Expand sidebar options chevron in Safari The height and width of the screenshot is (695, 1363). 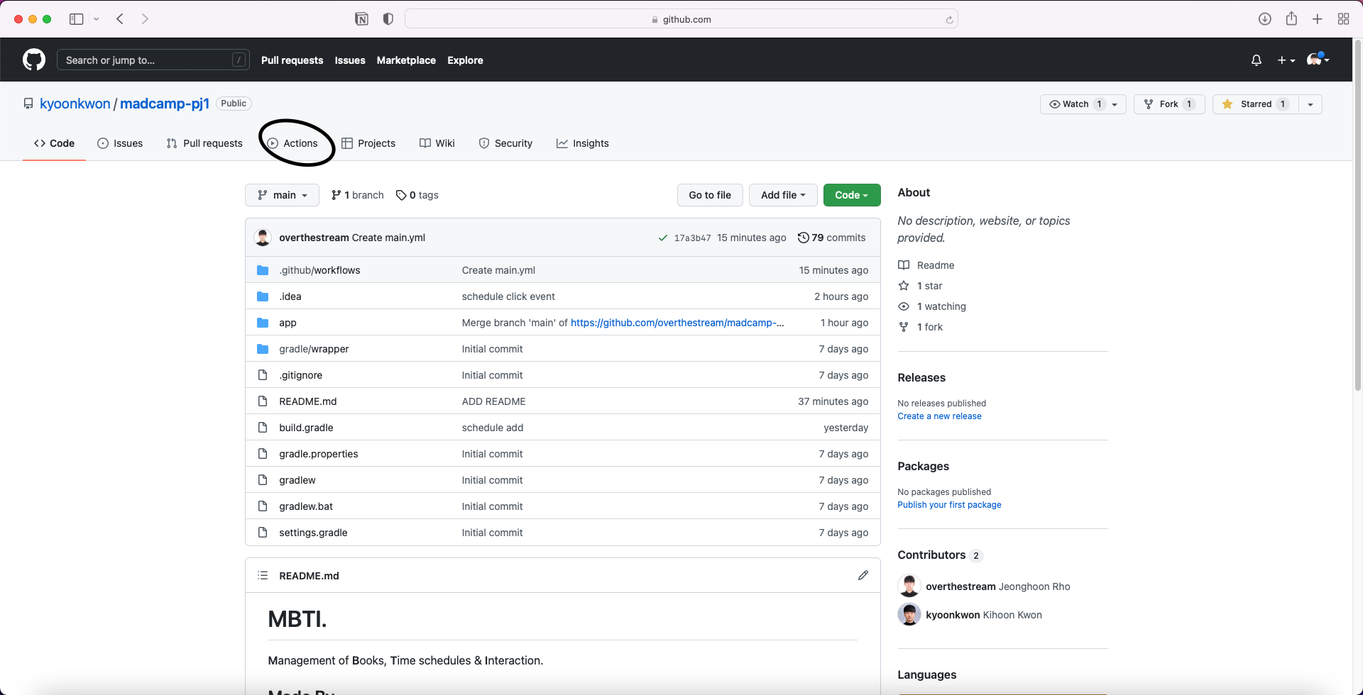[96, 19]
